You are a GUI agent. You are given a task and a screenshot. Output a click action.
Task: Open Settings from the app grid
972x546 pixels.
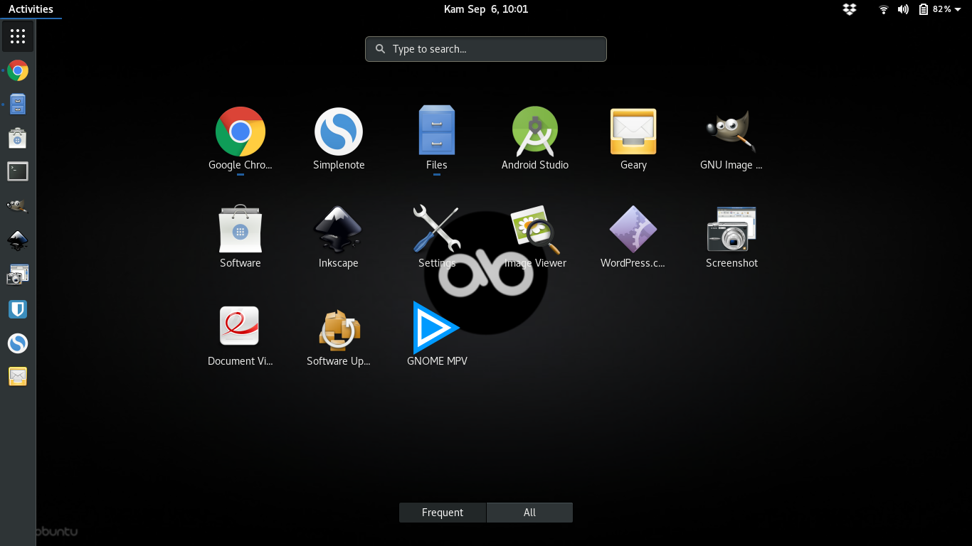point(436,229)
